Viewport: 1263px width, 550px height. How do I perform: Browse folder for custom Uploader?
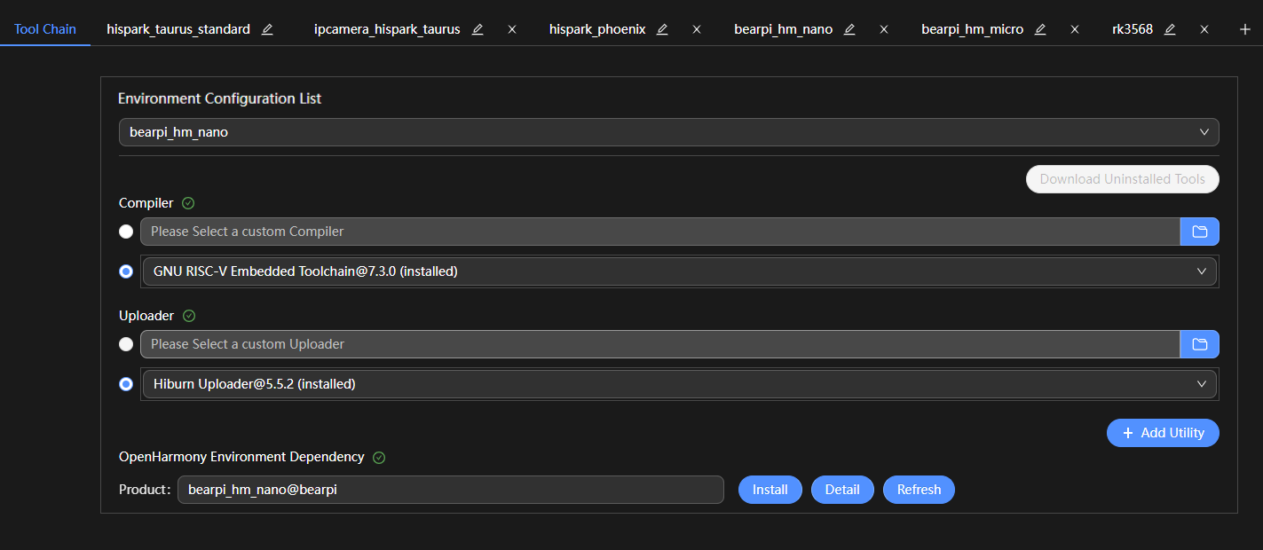pyautogui.click(x=1199, y=344)
